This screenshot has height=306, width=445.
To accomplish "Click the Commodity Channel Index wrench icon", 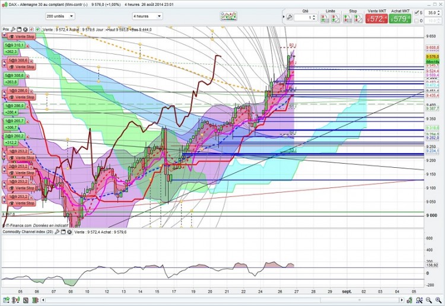I will point(57,232).
